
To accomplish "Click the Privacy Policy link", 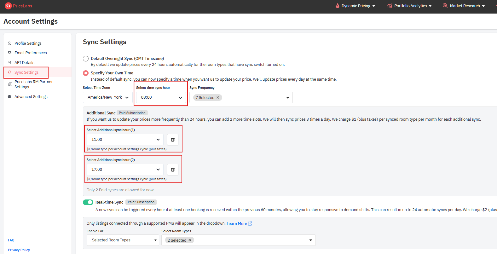I will pyautogui.click(x=19, y=250).
